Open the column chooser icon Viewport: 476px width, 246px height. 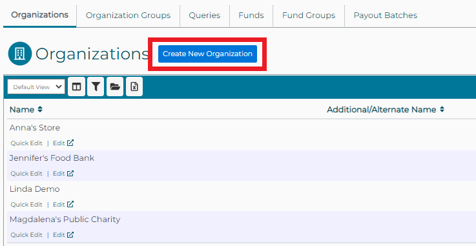(x=76, y=87)
